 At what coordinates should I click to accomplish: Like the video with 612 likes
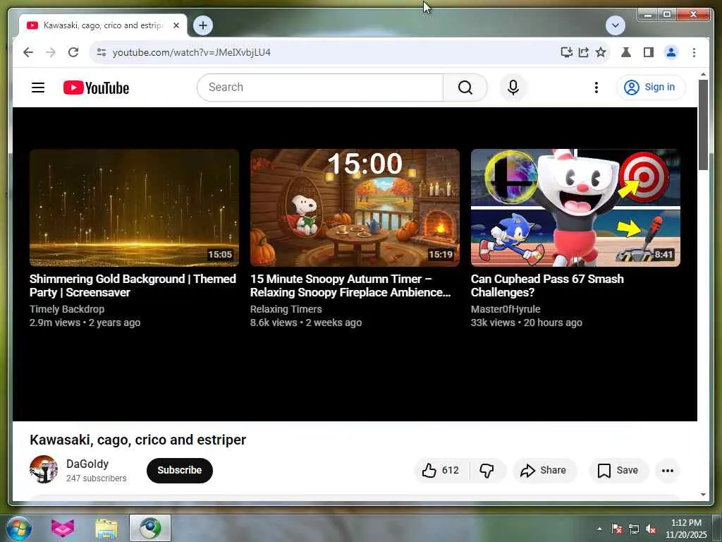(441, 471)
